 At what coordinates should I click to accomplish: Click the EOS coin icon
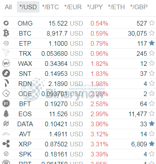(6, 114)
